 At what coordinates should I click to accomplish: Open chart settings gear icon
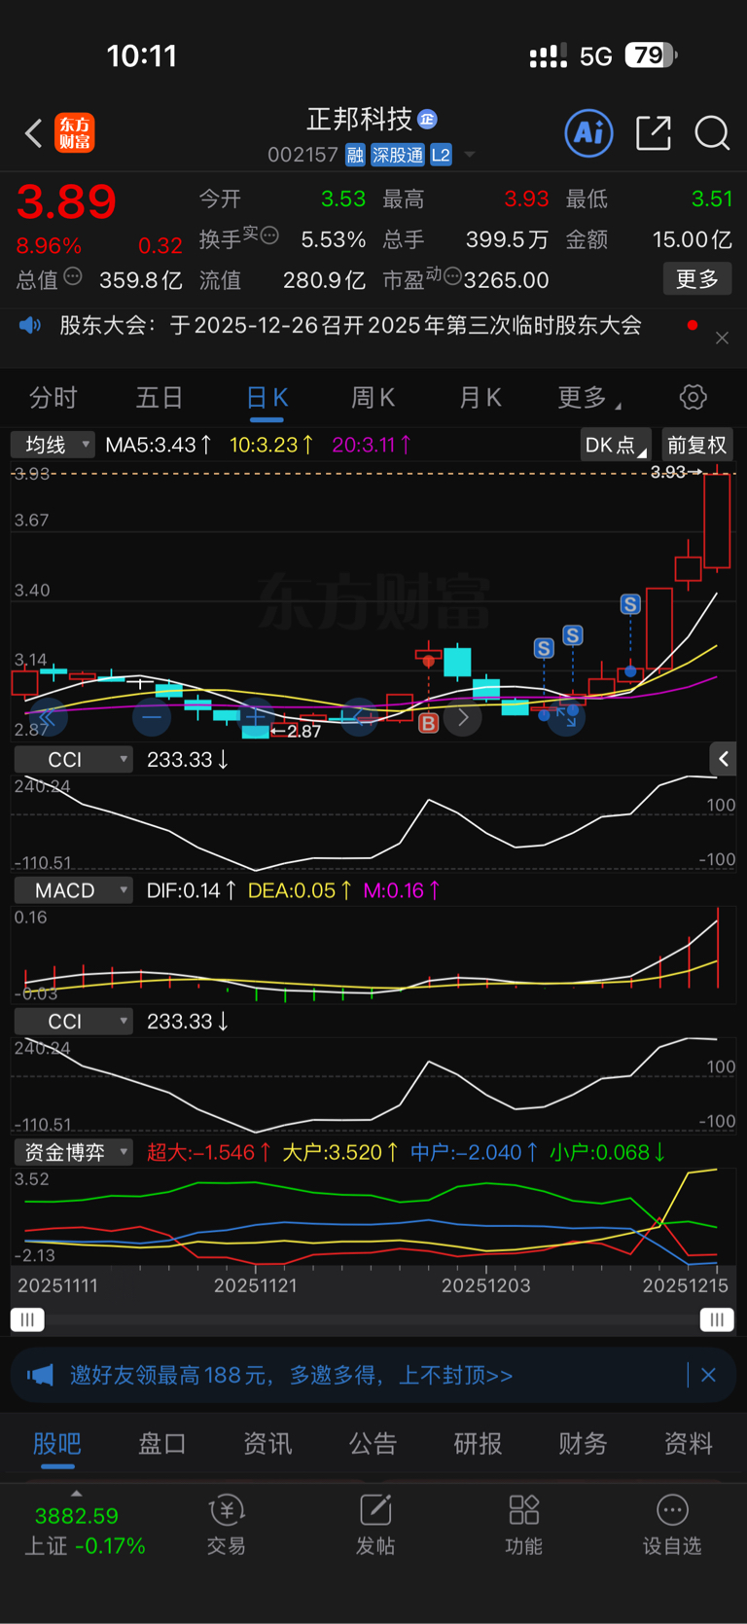click(693, 397)
